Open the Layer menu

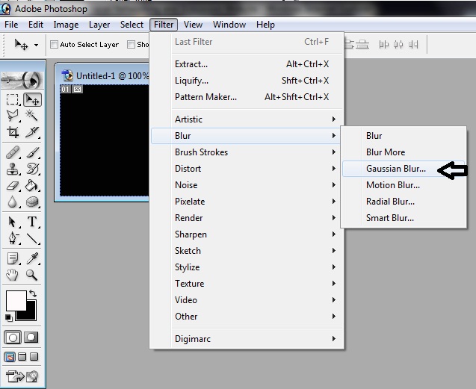(99, 25)
